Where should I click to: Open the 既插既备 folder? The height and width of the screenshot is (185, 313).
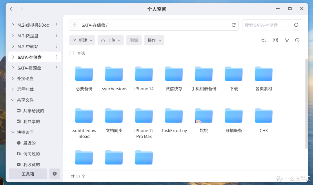pos(234,116)
